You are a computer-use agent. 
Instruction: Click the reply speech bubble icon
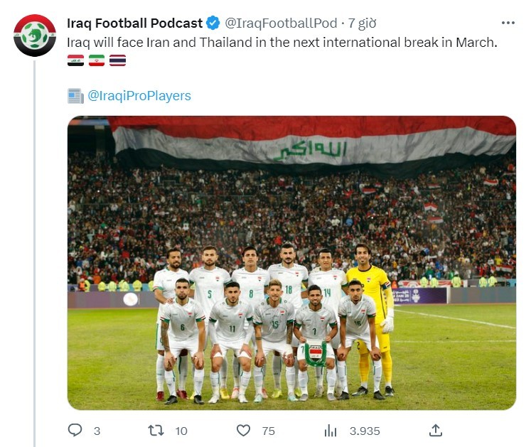point(75,431)
